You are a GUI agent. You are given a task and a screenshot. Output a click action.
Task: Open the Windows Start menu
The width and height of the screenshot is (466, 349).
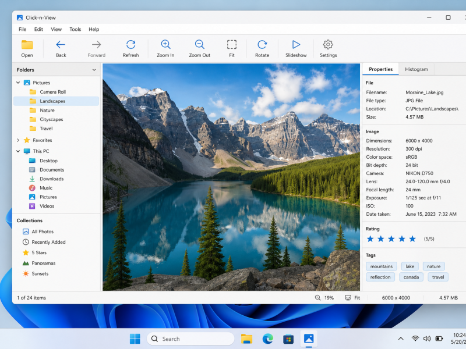(x=135, y=339)
